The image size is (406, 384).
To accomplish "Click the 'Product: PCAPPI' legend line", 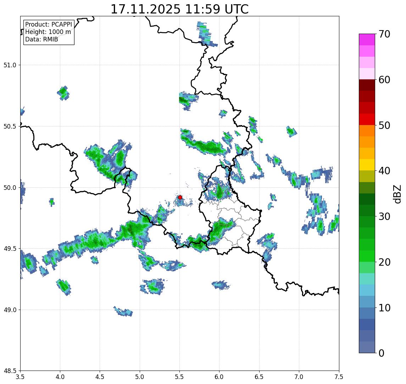I will pos(49,24).
